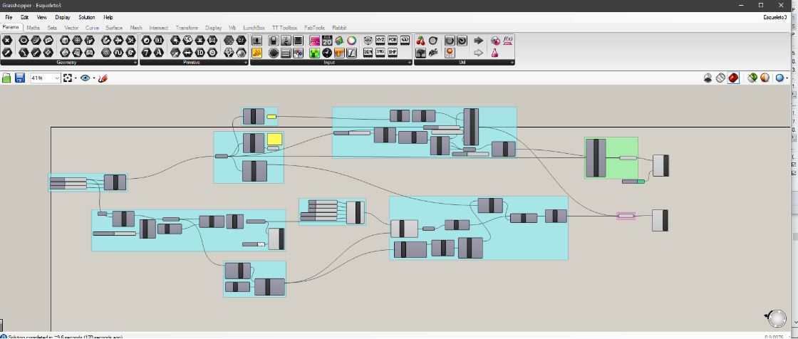This screenshot has width=798, height=339.
Task: Click the large yellow panel on canvas
Action: coord(275,139)
